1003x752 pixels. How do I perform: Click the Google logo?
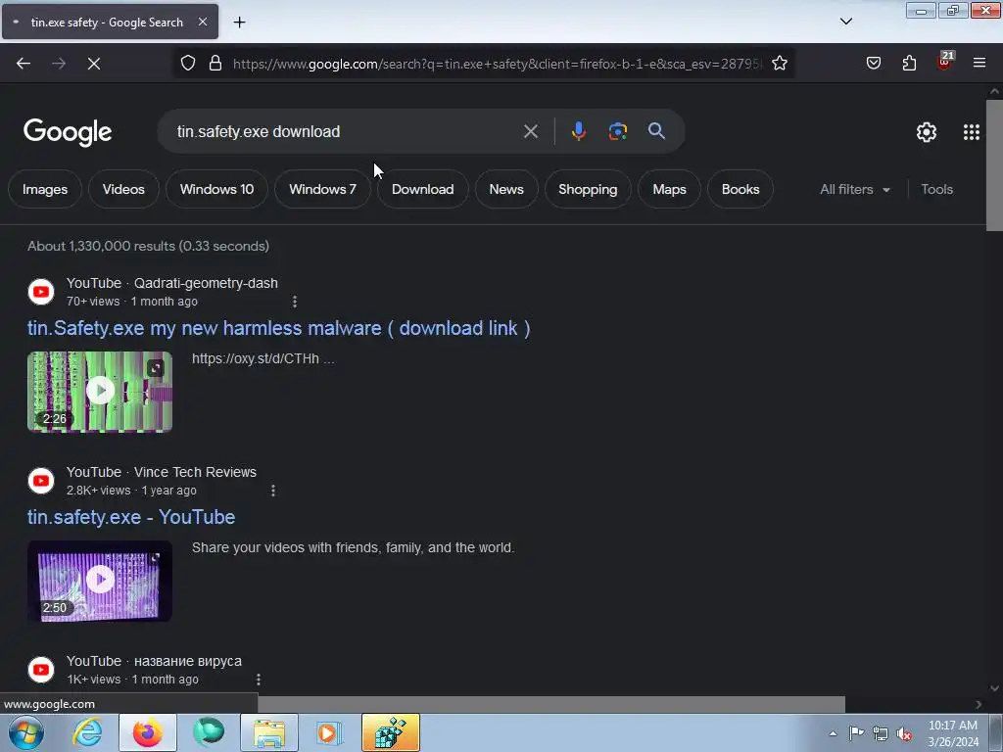click(68, 132)
